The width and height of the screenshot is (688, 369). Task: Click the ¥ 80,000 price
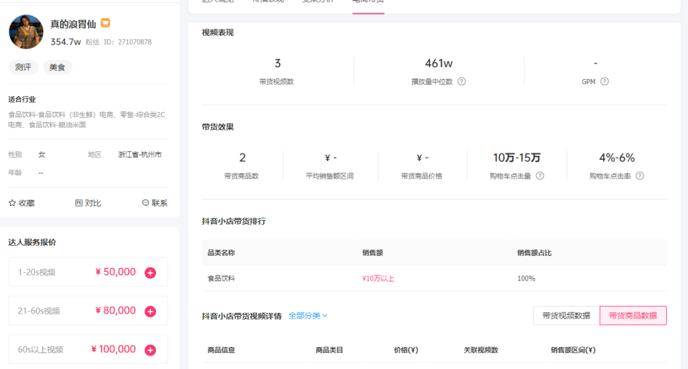[115, 310]
